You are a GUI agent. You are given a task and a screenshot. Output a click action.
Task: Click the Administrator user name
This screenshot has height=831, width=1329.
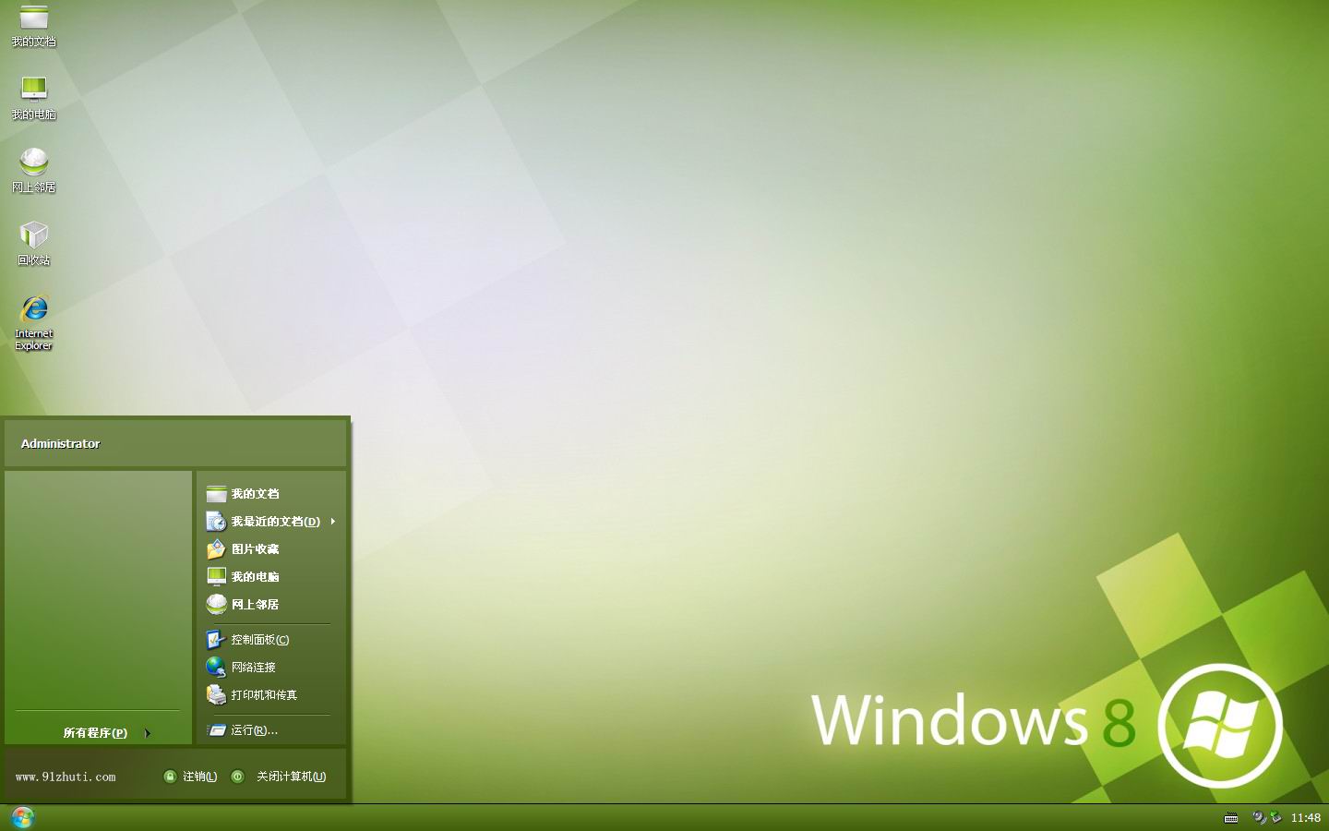(60, 444)
